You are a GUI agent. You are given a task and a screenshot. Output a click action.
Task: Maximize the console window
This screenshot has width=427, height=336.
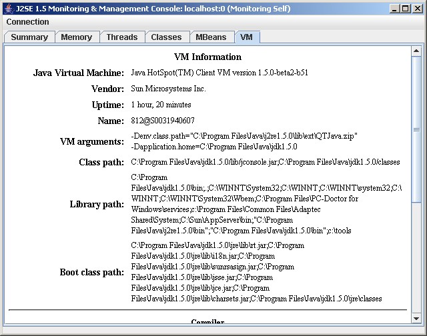point(406,9)
